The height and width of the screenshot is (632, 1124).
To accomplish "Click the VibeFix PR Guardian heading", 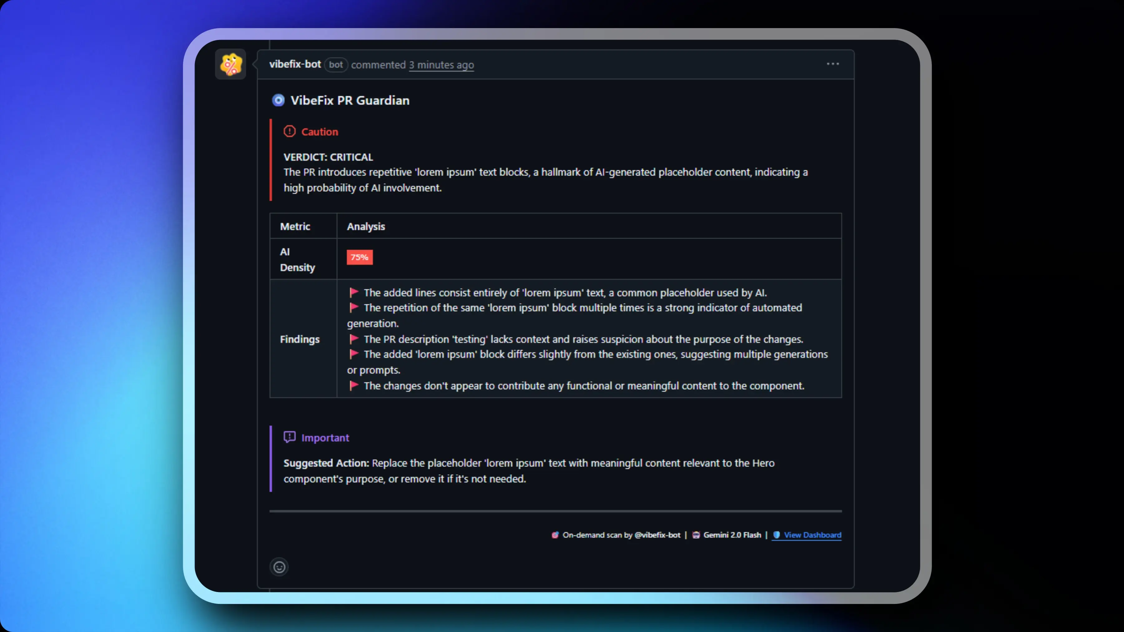I will point(350,100).
